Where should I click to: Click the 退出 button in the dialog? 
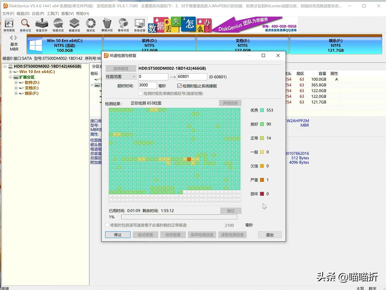270,235
